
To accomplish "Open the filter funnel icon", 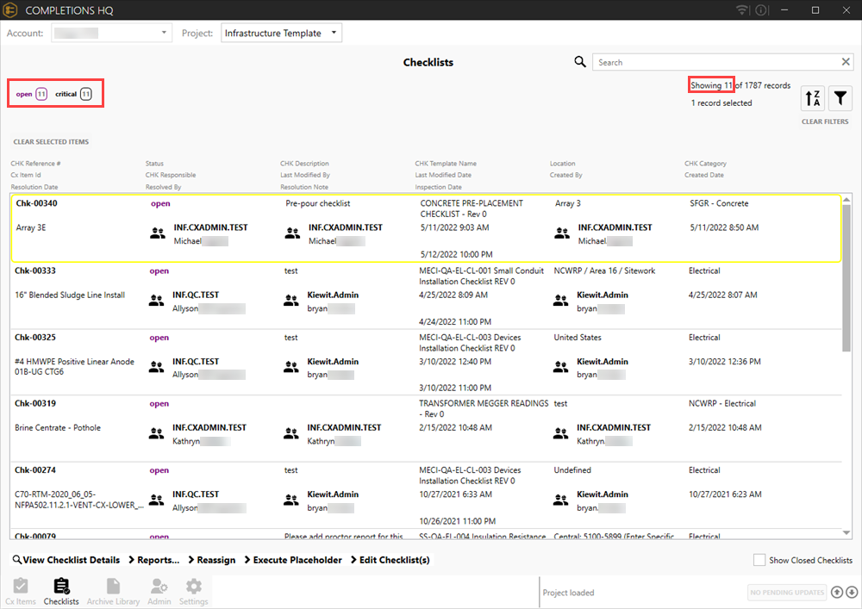I will point(840,99).
